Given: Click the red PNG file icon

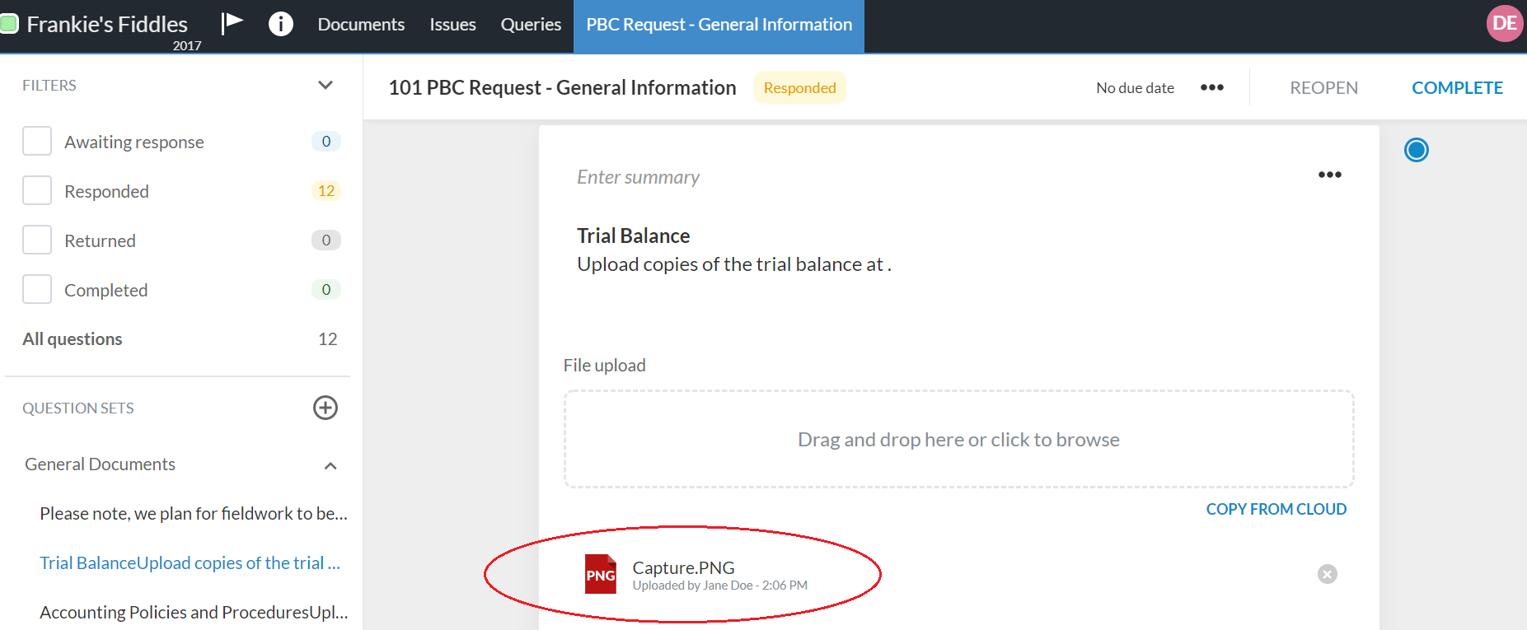Looking at the screenshot, I should coord(600,574).
